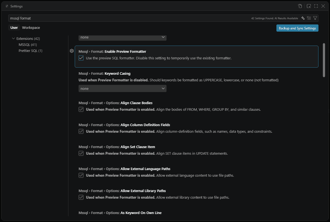Open the partially visible top 'none' dropdown
Viewport: 330px width, 222px height.
pos(123,38)
